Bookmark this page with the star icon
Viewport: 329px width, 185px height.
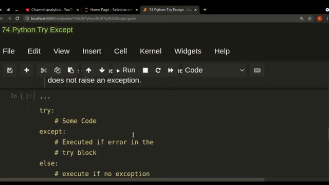tap(309, 18)
